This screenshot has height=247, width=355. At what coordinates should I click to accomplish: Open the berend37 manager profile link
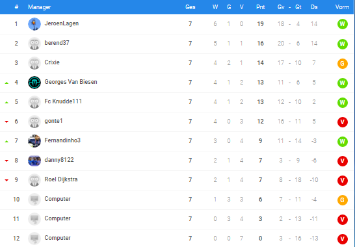57,43
